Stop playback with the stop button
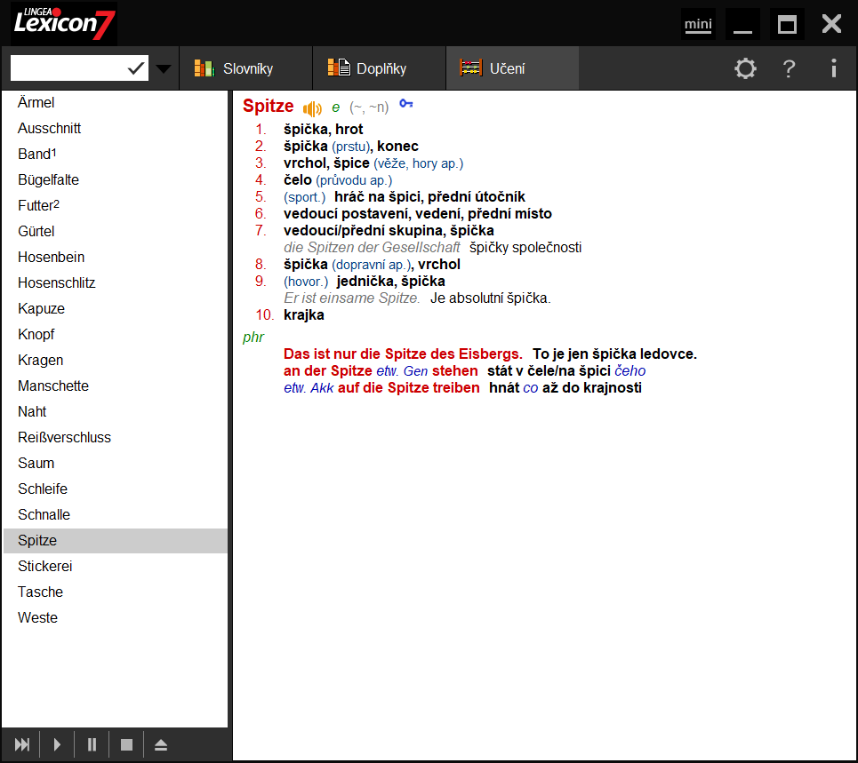 (x=126, y=743)
